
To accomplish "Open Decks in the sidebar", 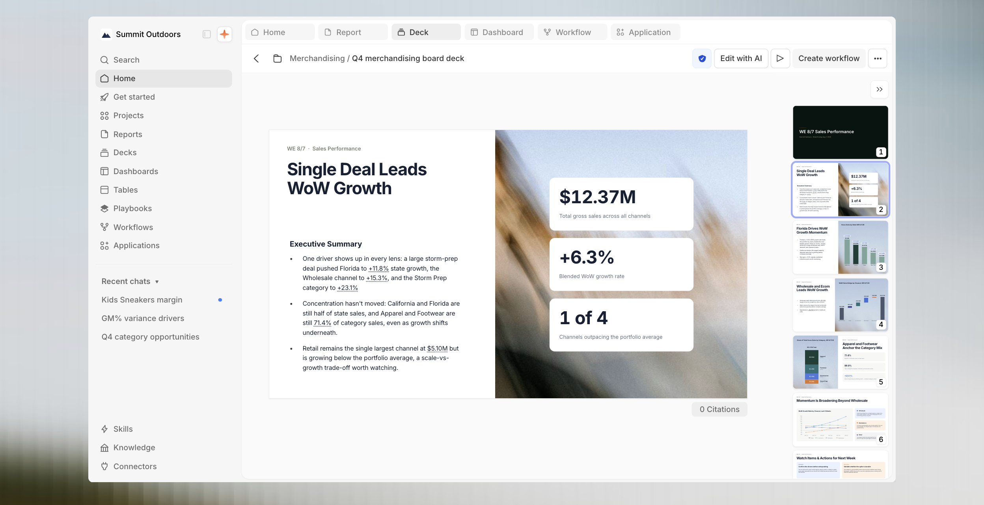I will tap(164, 152).
